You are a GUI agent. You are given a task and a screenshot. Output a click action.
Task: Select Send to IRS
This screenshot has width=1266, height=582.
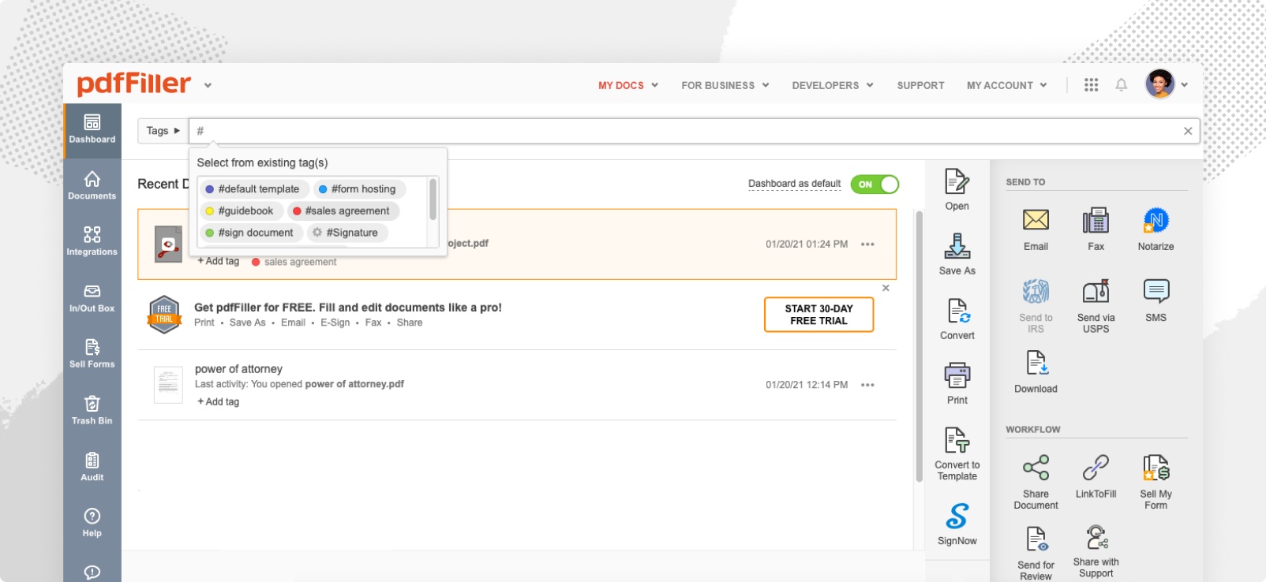coord(1036,306)
